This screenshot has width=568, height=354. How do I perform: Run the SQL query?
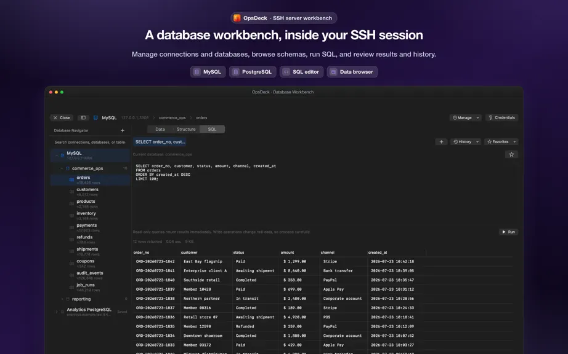pos(509,232)
